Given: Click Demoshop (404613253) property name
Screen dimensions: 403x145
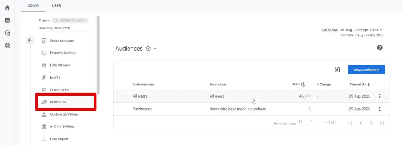Looking at the screenshot, I should click(x=54, y=28).
